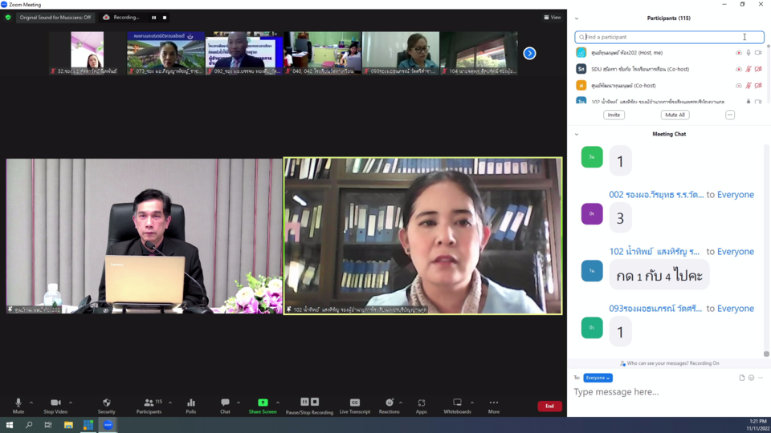Open Windows taskbar search

pyautogui.click(x=29, y=425)
